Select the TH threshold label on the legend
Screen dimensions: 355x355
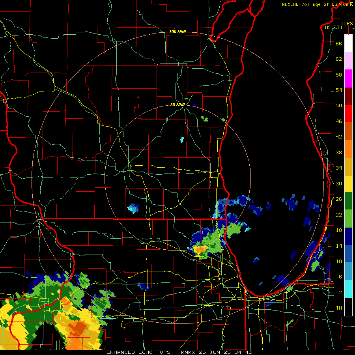(x=339, y=308)
